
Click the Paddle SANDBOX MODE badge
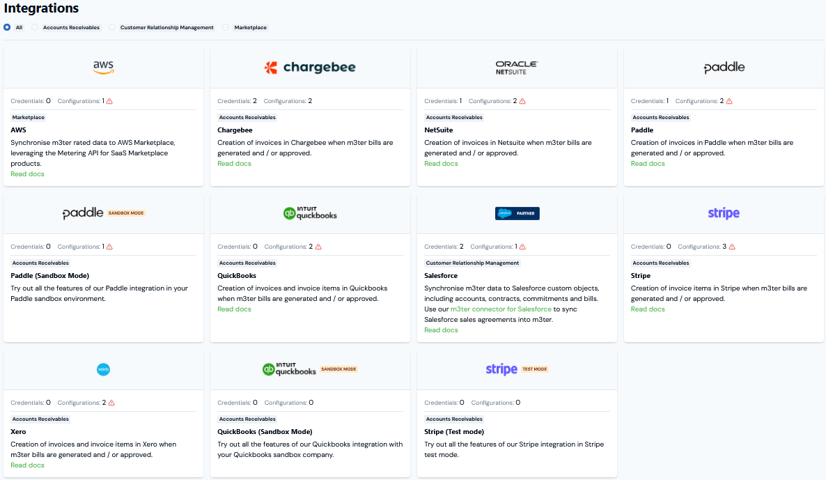coord(126,213)
